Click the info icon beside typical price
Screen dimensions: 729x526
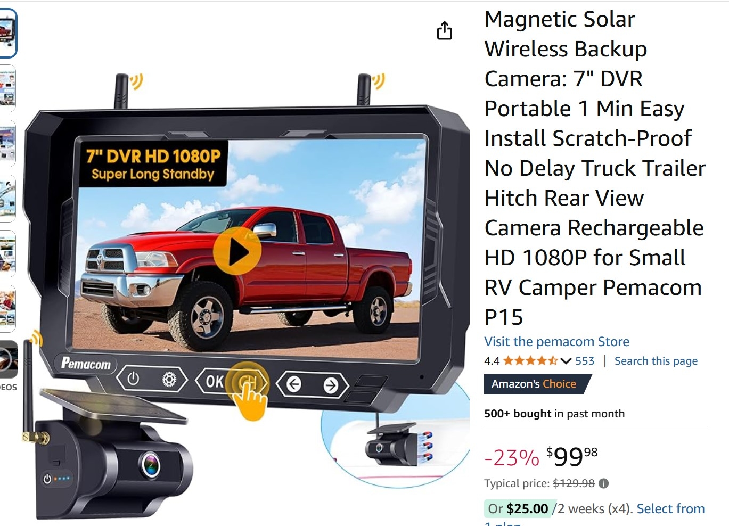[603, 483]
